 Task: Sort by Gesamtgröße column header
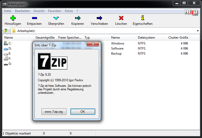(43, 38)
